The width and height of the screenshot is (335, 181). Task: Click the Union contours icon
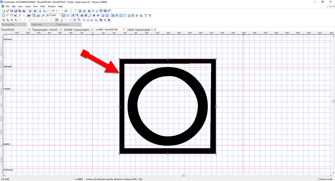pyautogui.click(x=101, y=20)
